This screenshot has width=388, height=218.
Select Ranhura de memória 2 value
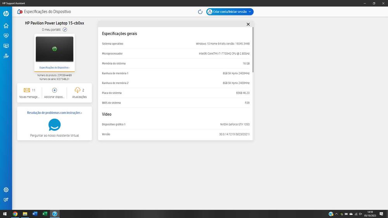(236, 83)
